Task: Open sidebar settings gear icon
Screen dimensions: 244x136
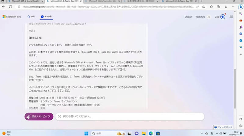Action: pos(241,126)
